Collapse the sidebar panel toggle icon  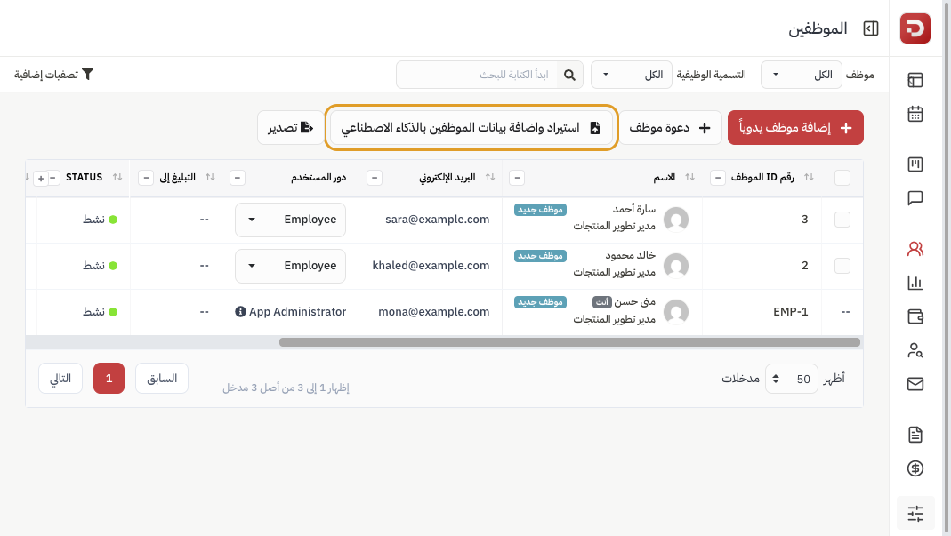click(x=871, y=28)
